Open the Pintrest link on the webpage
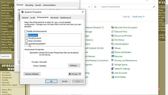This screenshot has width=168, height=95. click(x=6, y=83)
